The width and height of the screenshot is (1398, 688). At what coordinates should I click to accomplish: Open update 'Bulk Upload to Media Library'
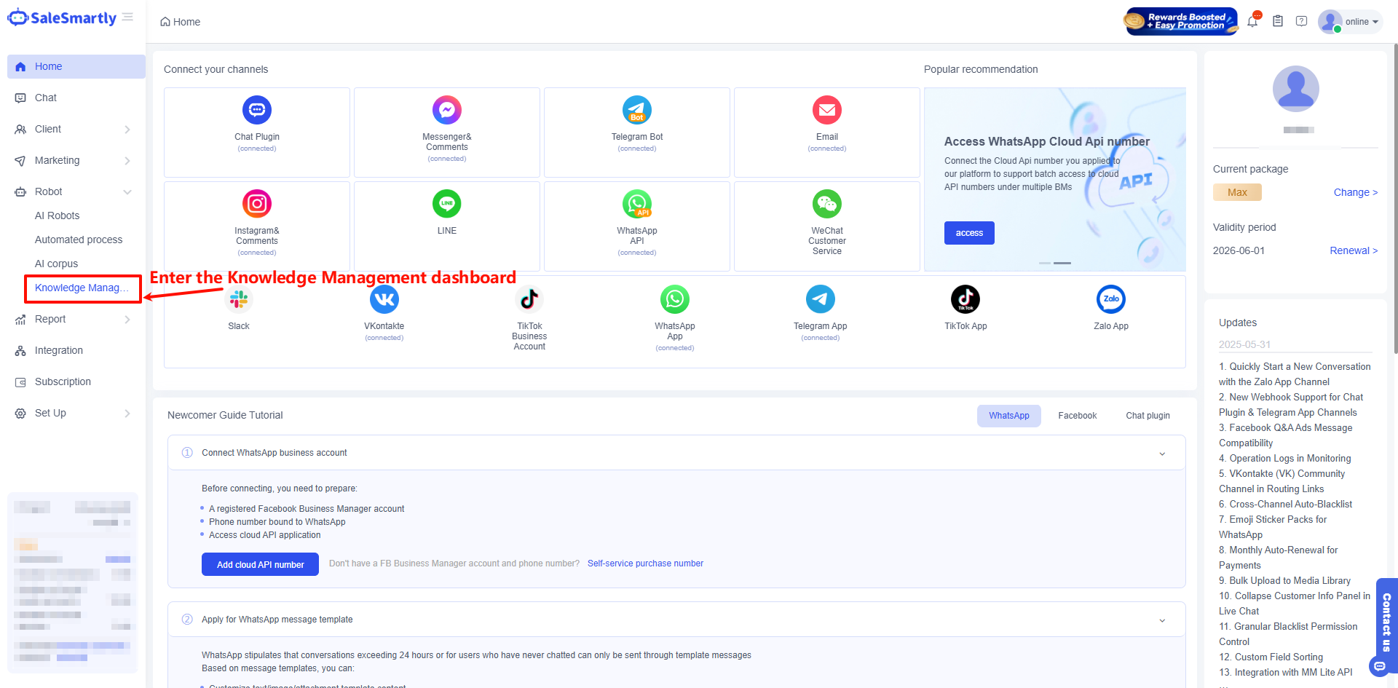click(x=1285, y=581)
